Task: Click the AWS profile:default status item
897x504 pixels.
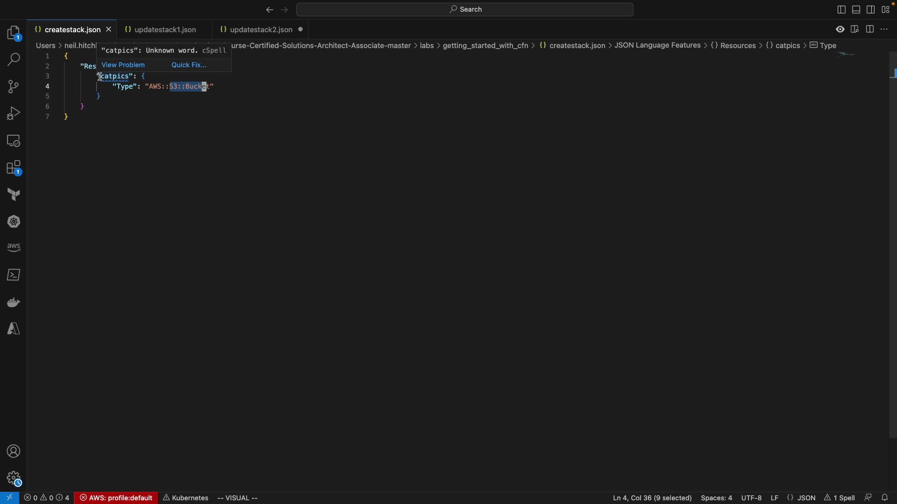Action: tap(116, 498)
